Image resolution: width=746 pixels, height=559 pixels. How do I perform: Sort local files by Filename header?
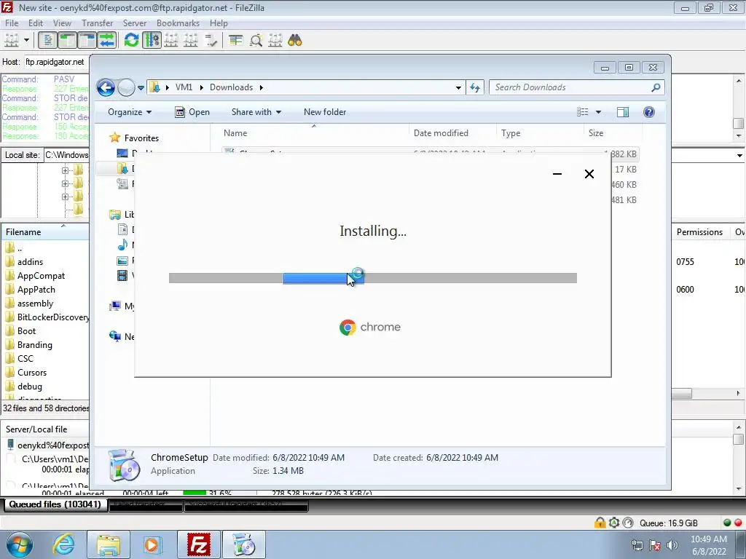[23, 232]
